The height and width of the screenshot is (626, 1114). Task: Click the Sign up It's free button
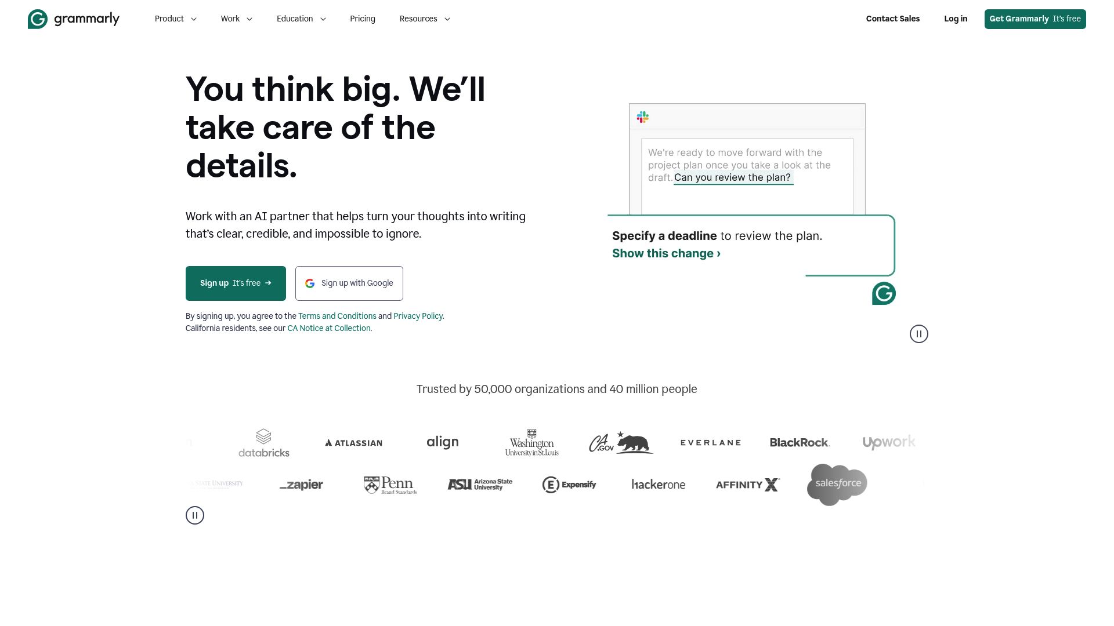[x=236, y=283]
